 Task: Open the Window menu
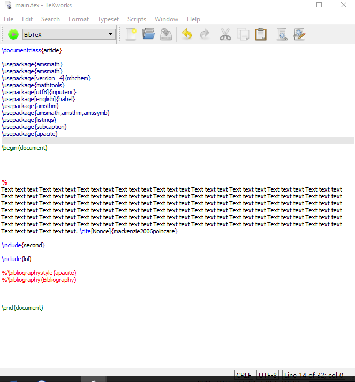(x=167, y=19)
